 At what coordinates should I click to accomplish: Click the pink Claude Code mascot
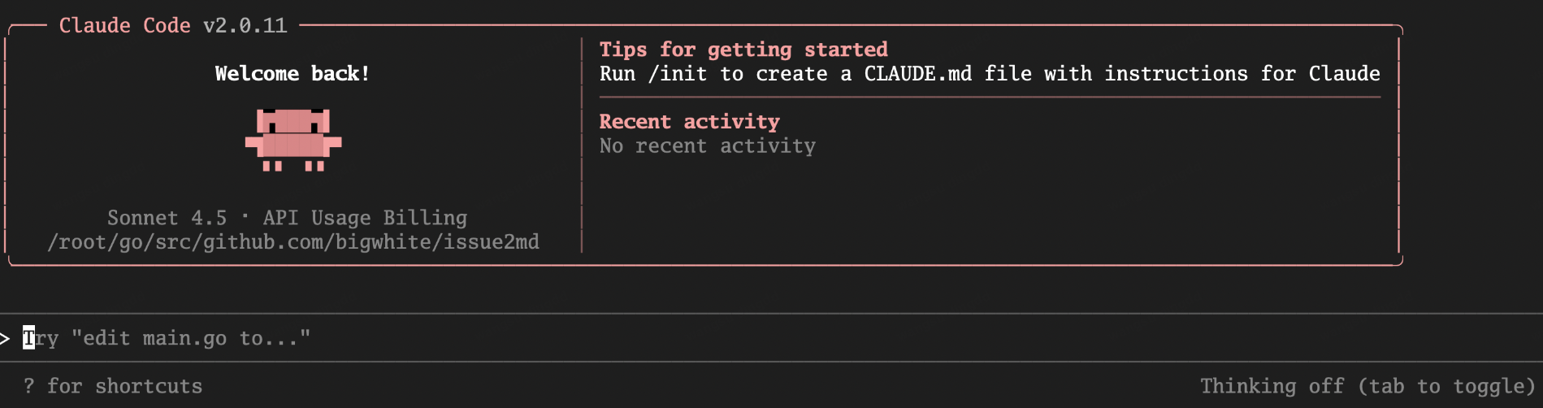(293, 140)
